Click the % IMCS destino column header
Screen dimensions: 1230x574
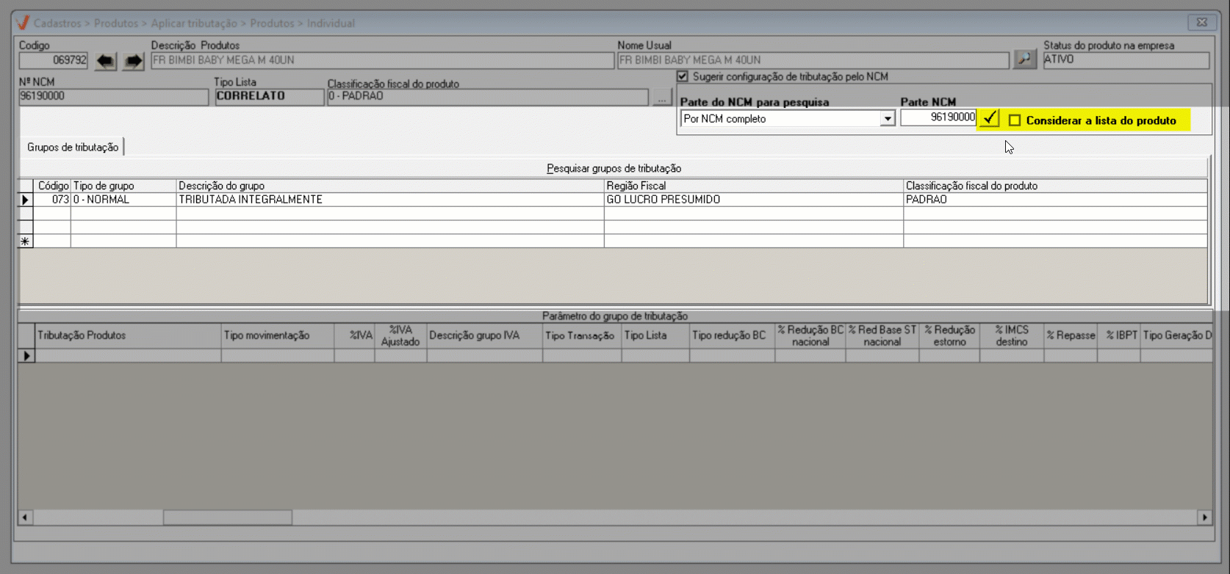(1012, 336)
